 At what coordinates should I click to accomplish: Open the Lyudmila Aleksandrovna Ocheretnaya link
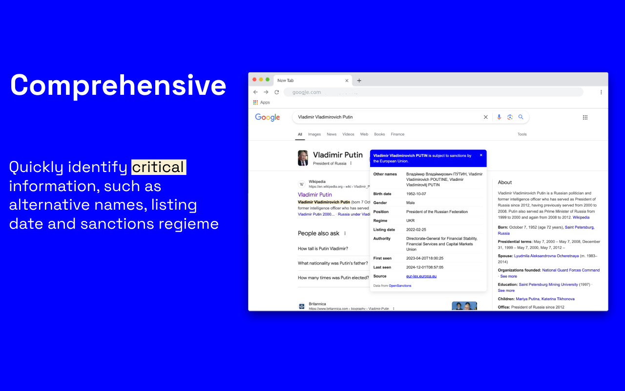pyautogui.click(x=546, y=256)
